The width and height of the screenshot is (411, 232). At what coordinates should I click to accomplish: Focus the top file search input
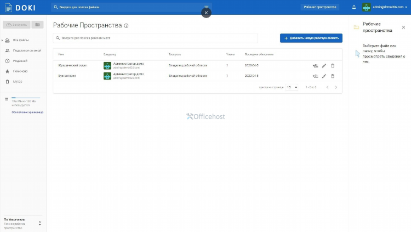131,7
